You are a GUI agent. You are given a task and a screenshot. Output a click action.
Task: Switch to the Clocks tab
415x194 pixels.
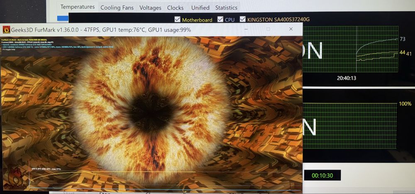[x=175, y=7]
